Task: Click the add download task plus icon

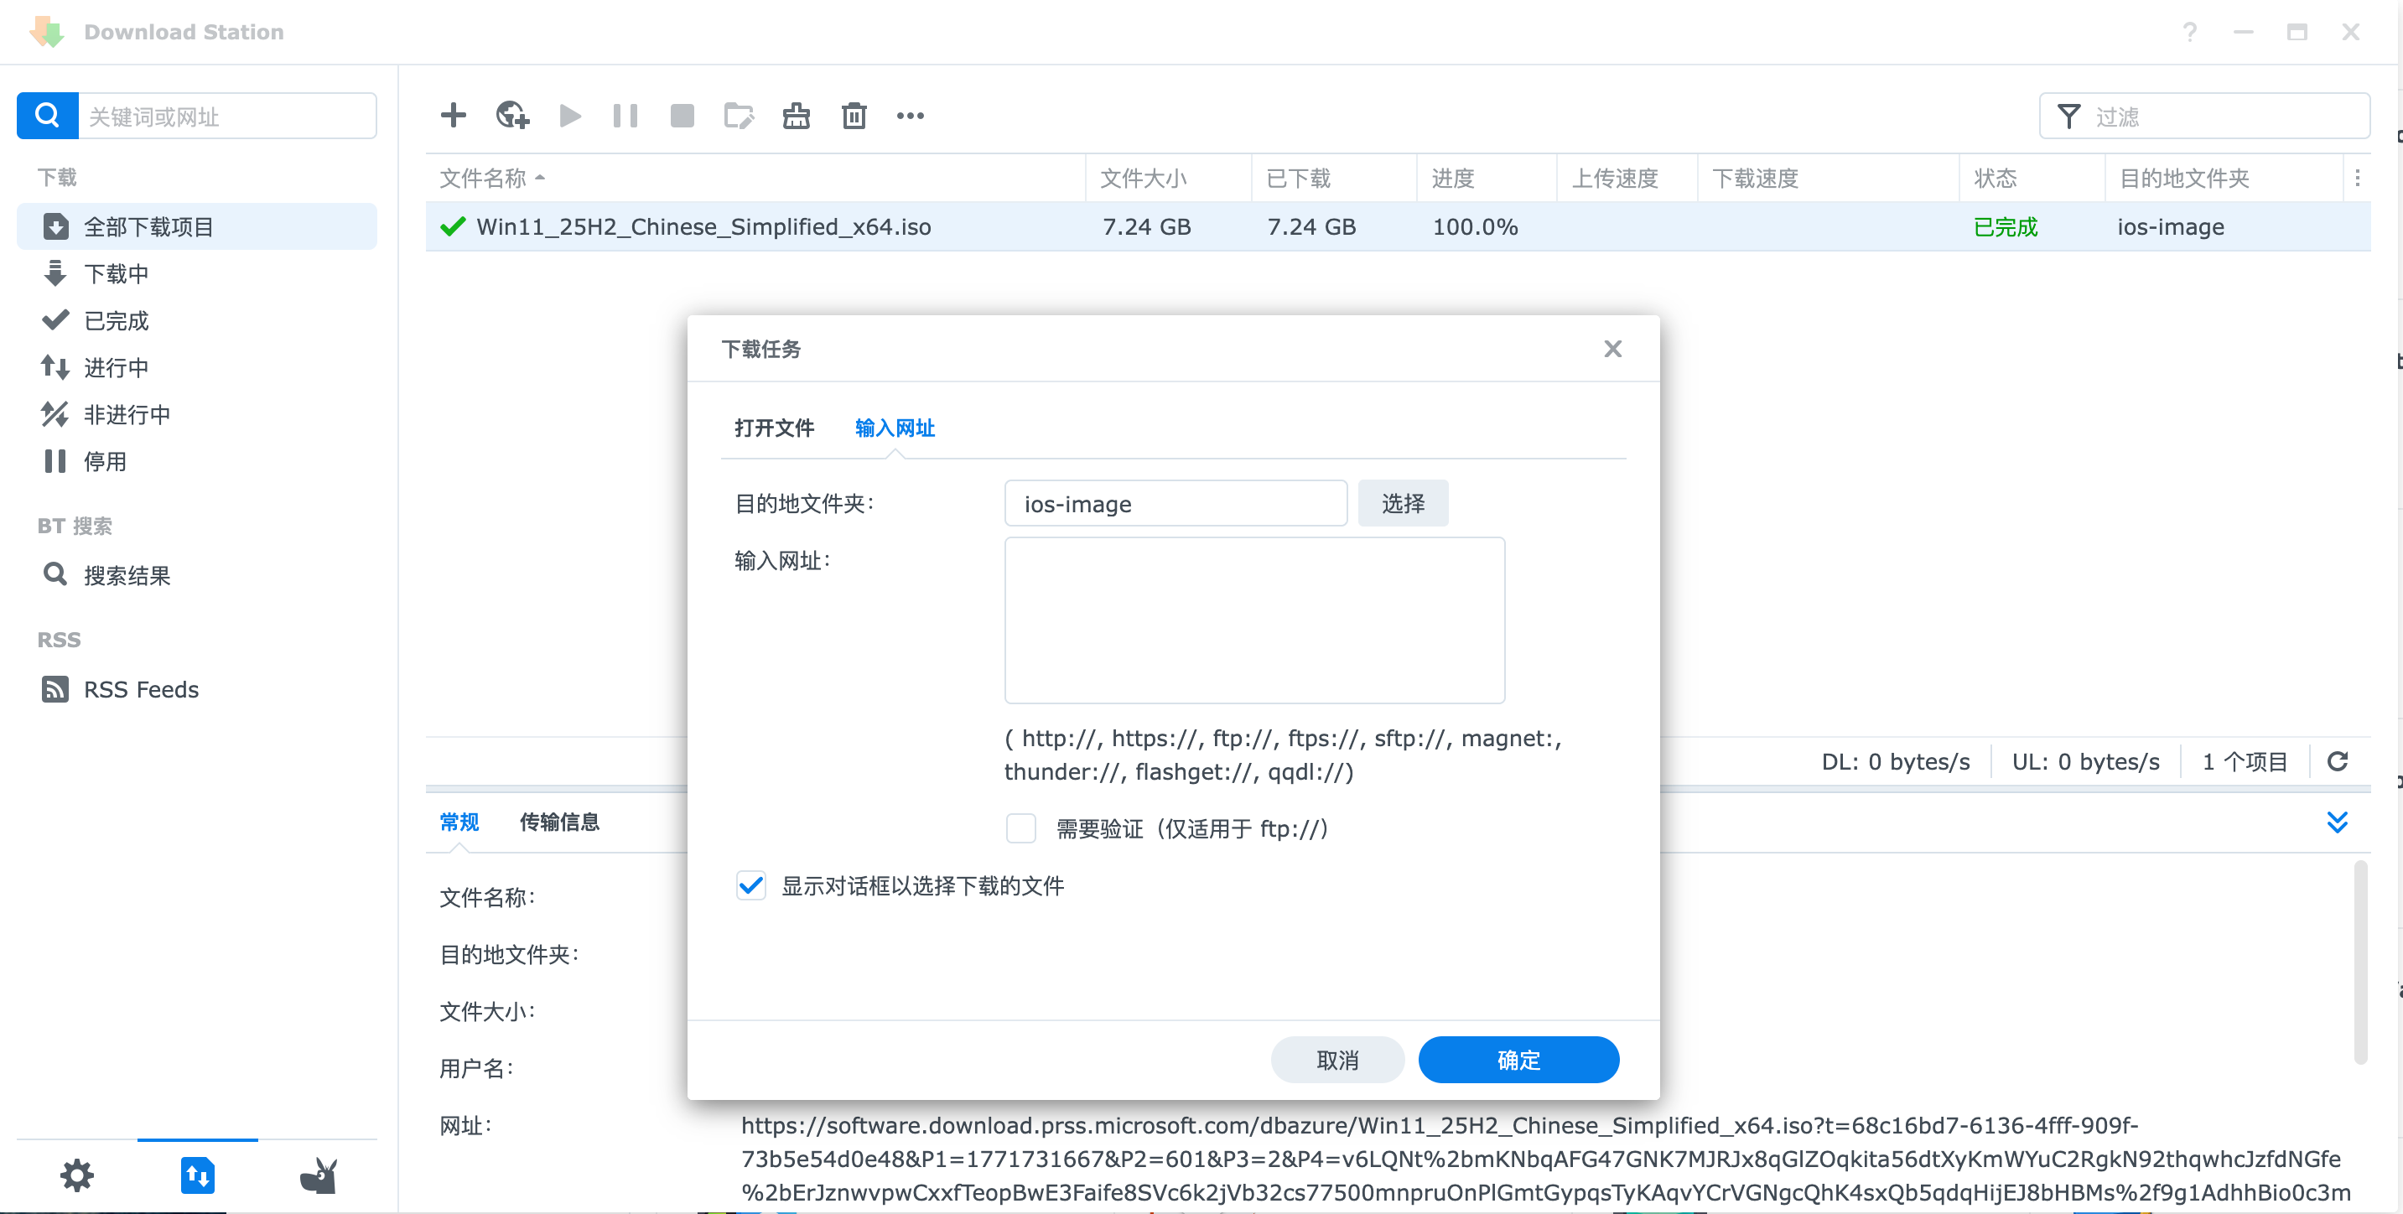Action: coord(454,116)
